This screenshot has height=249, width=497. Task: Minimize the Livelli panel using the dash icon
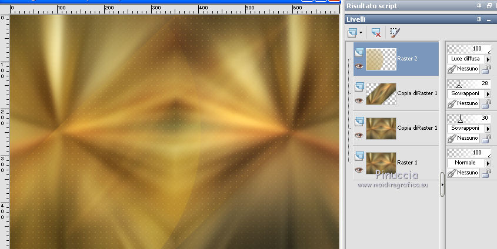tap(489, 20)
